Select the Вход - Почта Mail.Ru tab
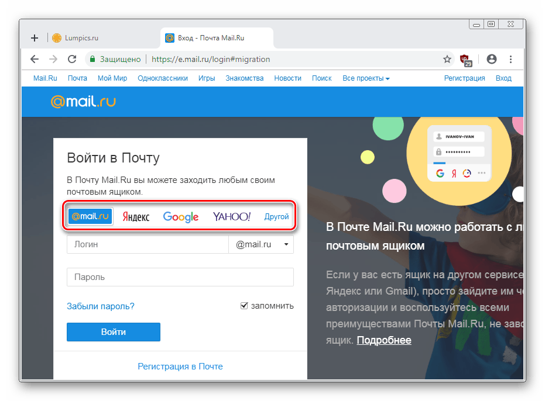This screenshot has width=545, height=401. coord(217,38)
